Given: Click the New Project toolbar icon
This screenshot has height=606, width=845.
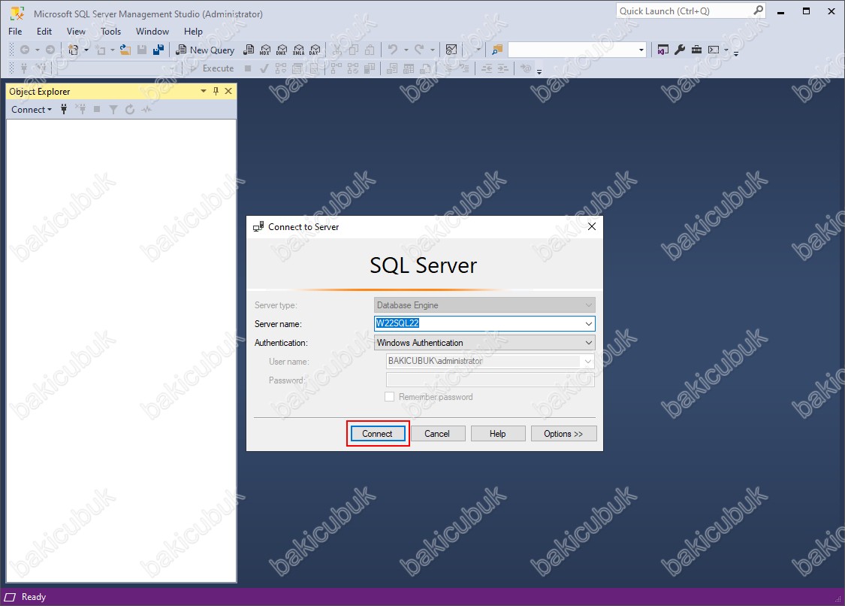Looking at the screenshot, I should click(x=74, y=50).
